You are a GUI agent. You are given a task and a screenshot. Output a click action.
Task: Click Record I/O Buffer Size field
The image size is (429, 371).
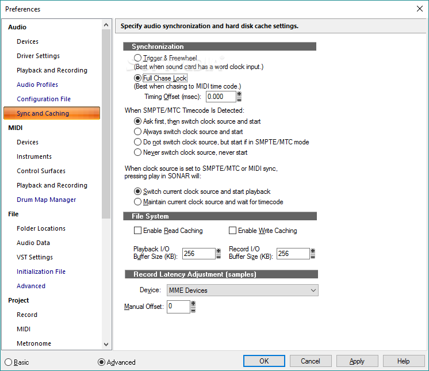click(293, 254)
